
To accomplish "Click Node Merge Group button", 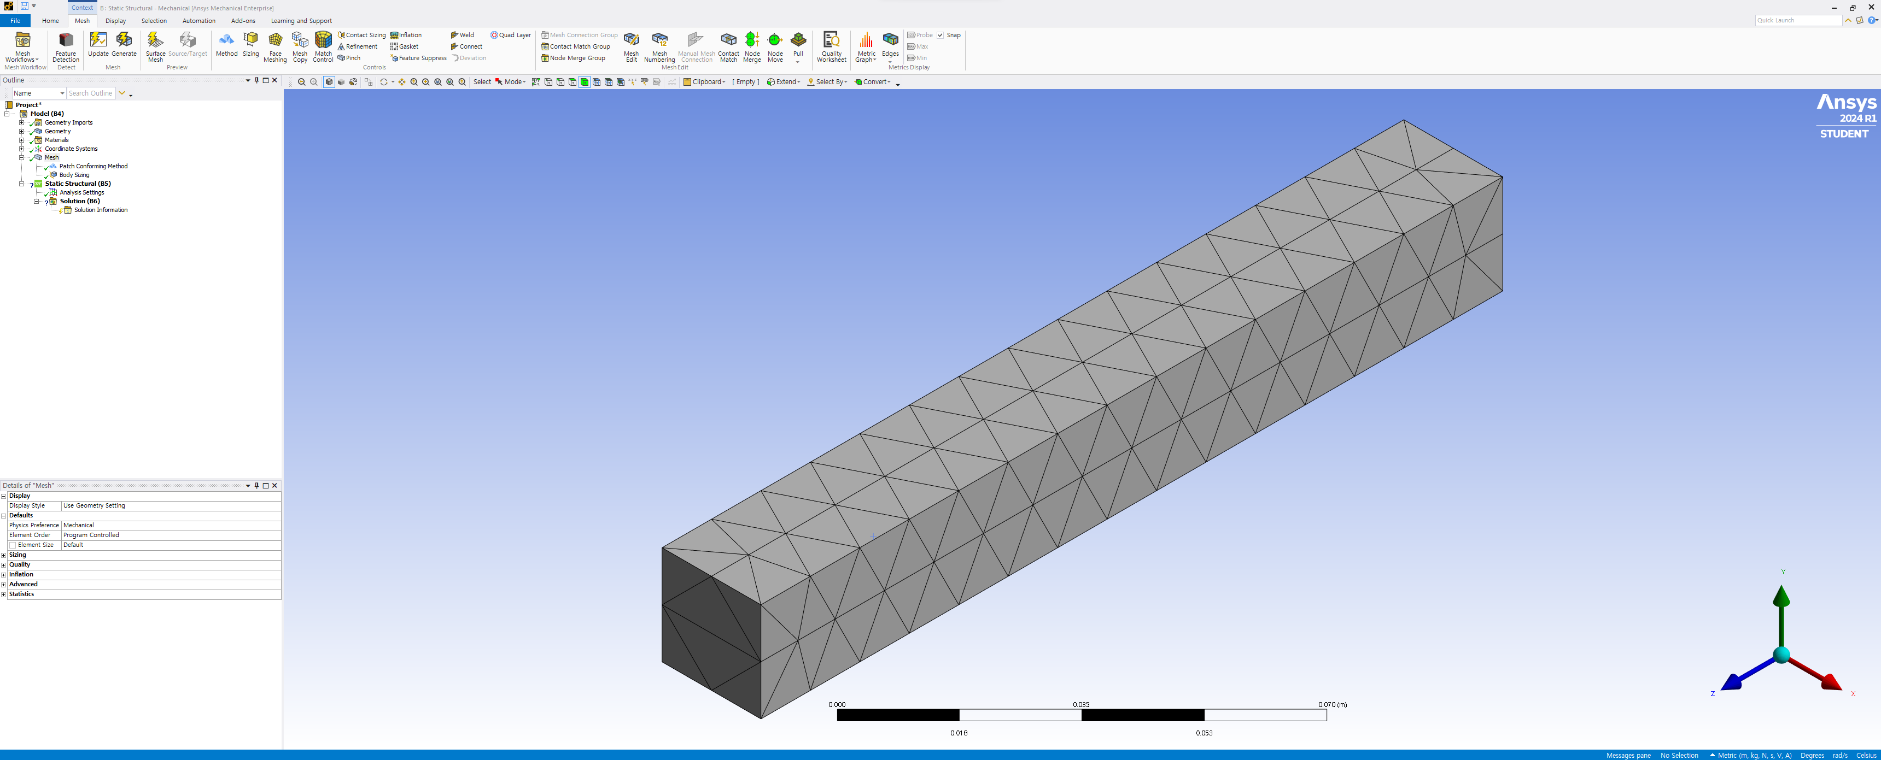I will [573, 58].
